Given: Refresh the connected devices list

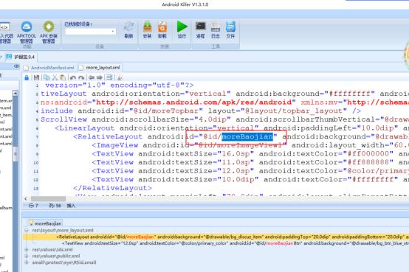Looking at the screenshot, I should (129, 30).
